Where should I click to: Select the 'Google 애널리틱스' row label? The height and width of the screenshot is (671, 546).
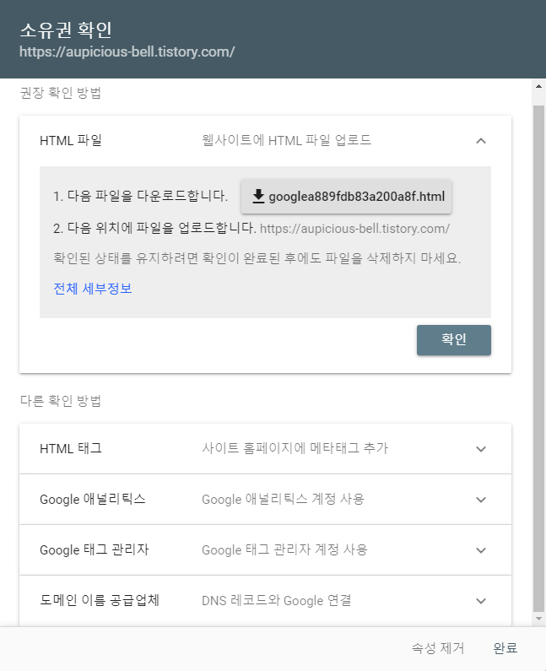[93, 499]
